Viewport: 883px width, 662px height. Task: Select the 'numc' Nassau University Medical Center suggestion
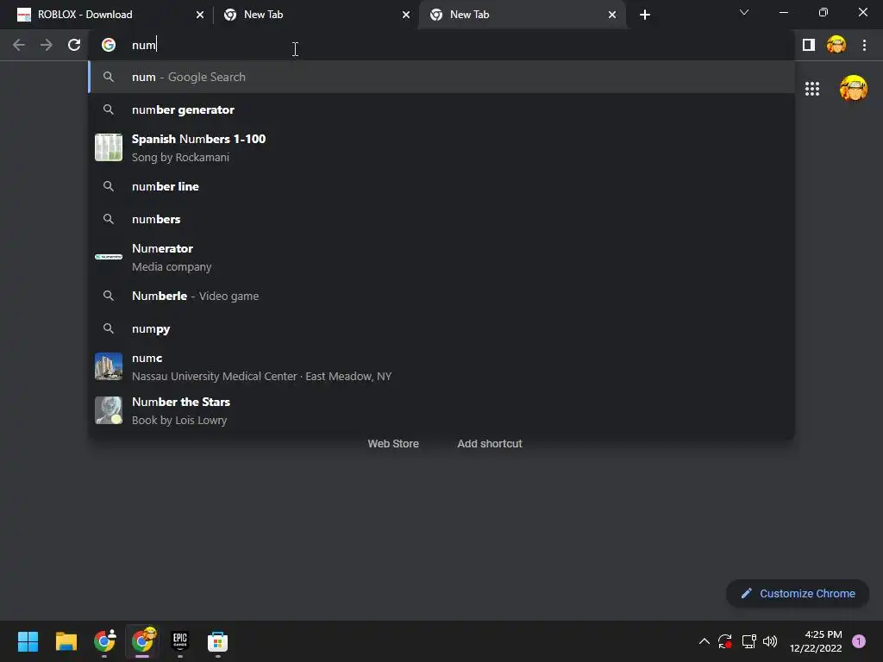(x=441, y=367)
